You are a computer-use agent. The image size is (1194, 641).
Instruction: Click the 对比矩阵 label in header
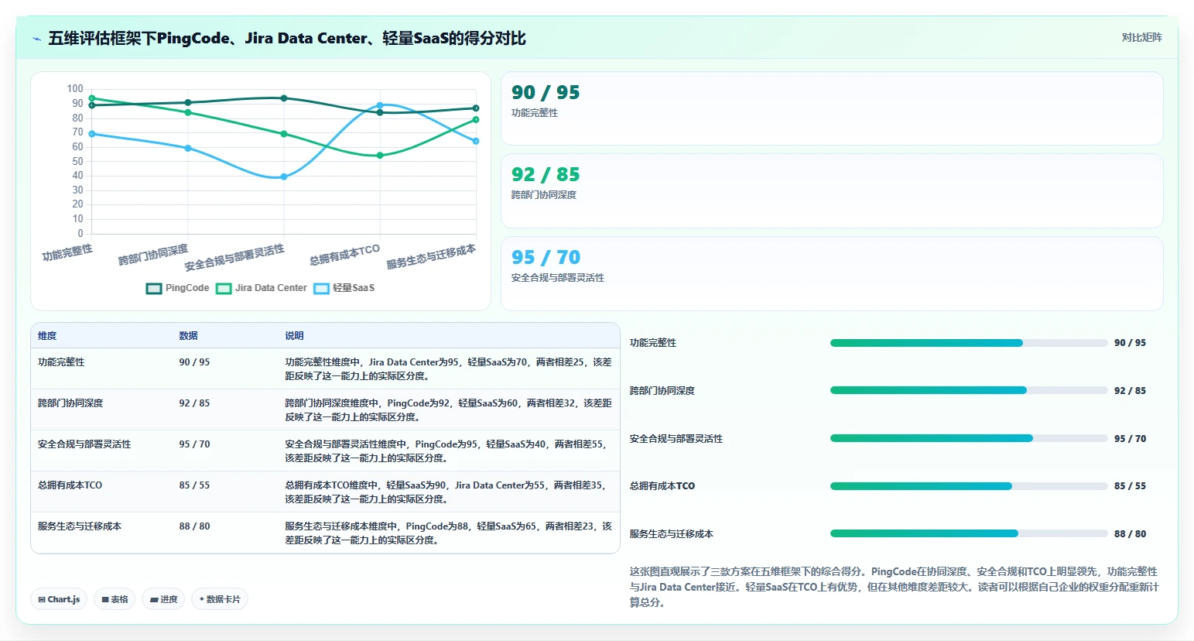tap(1141, 37)
